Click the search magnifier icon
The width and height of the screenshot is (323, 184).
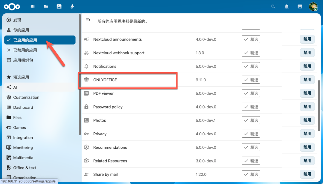[x=273, y=6]
